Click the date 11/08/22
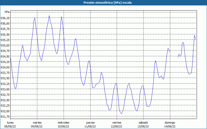Screen dimensions: 207x129 90,126
